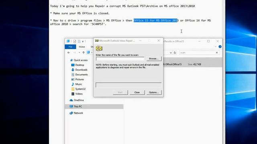This screenshot has height=144, width=257.
Task: Click progress bar in Inbox Repair dialog
Action: coord(128,85)
